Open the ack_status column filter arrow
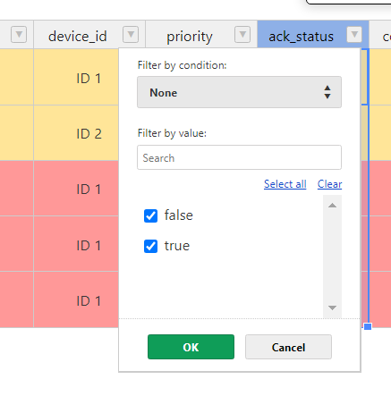Viewport: 391px width, 413px height. click(x=354, y=35)
